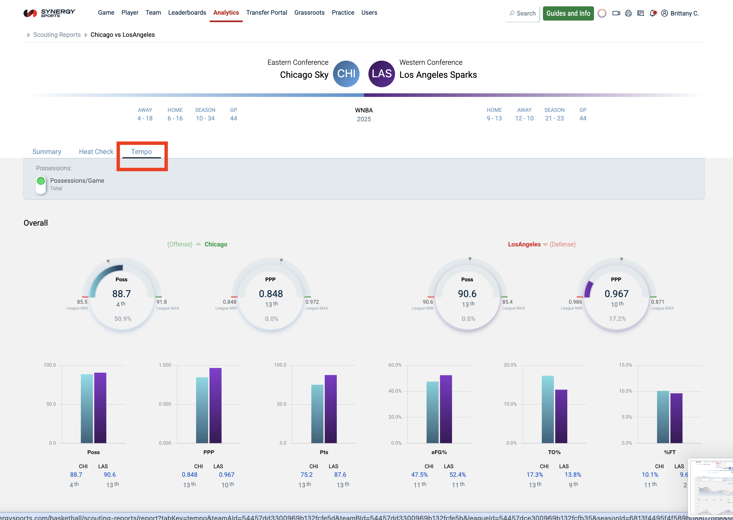Click LAS Pts value 87.6
The width and height of the screenshot is (733, 520).
(340, 475)
